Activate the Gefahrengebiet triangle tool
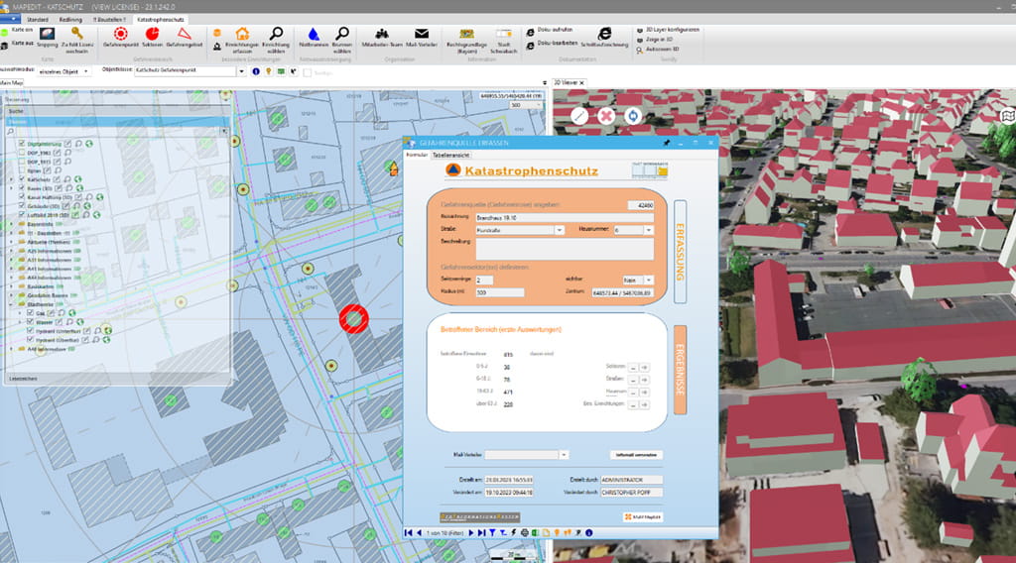The width and height of the screenshot is (1016, 563). [x=184, y=35]
